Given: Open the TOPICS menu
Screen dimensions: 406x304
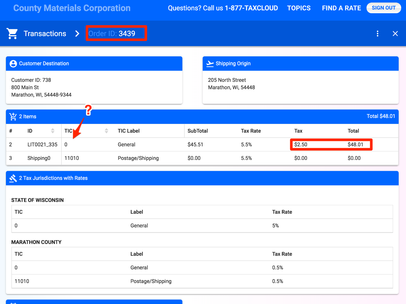Looking at the screenshot, I should tap(299, 8).
